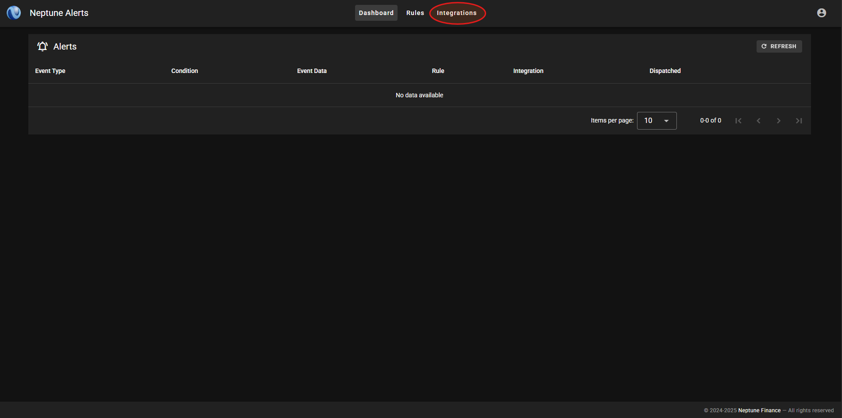Click the Alerts bell icon
This screenshot has width=842, height=418.
(42, 46)
